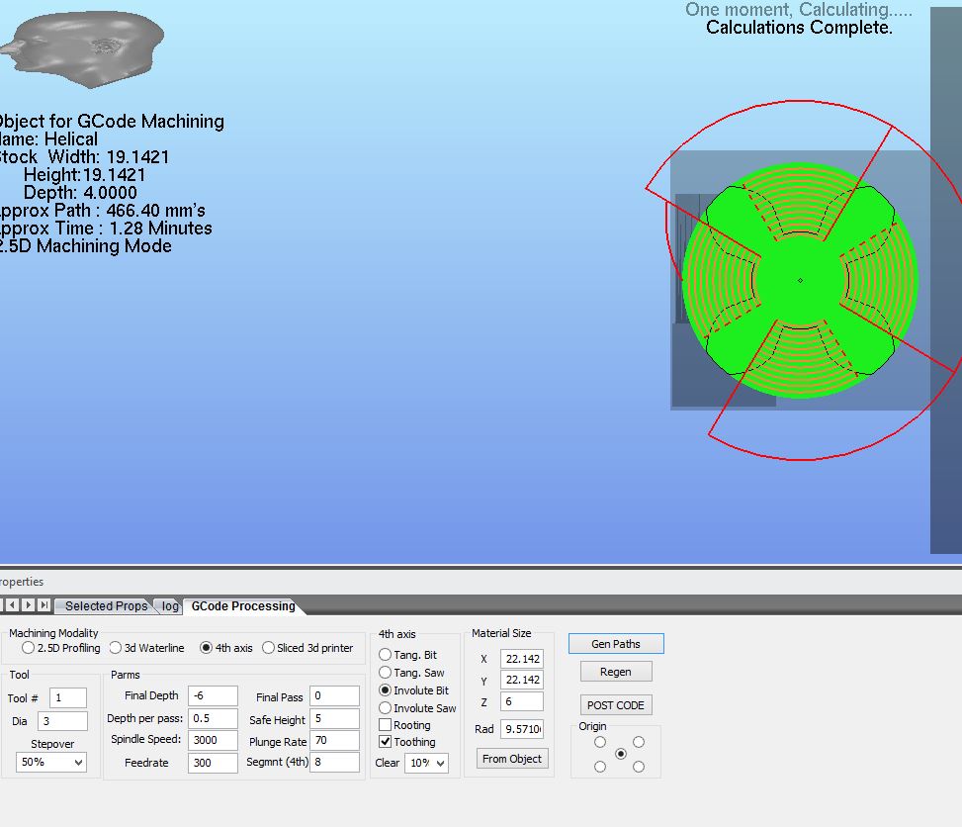Click the green gear toolpath preview
The width and height of the screenshot is (962, 827).
point(799,280)
